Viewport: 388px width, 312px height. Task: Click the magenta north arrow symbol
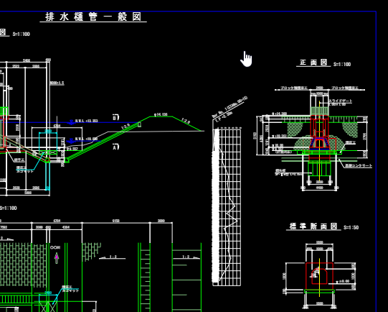pos(57,258)
